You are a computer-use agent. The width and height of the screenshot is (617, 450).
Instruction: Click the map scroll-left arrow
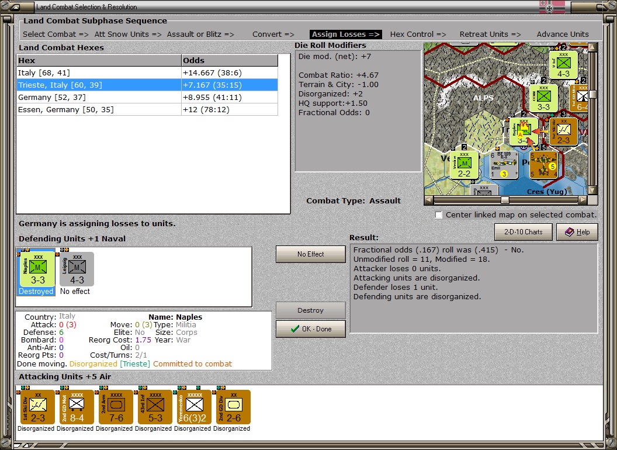[x=428, y=200]
